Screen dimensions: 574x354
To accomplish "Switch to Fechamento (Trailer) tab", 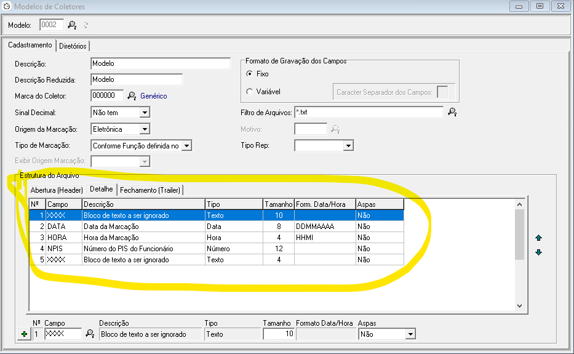I will coord(151,190).
